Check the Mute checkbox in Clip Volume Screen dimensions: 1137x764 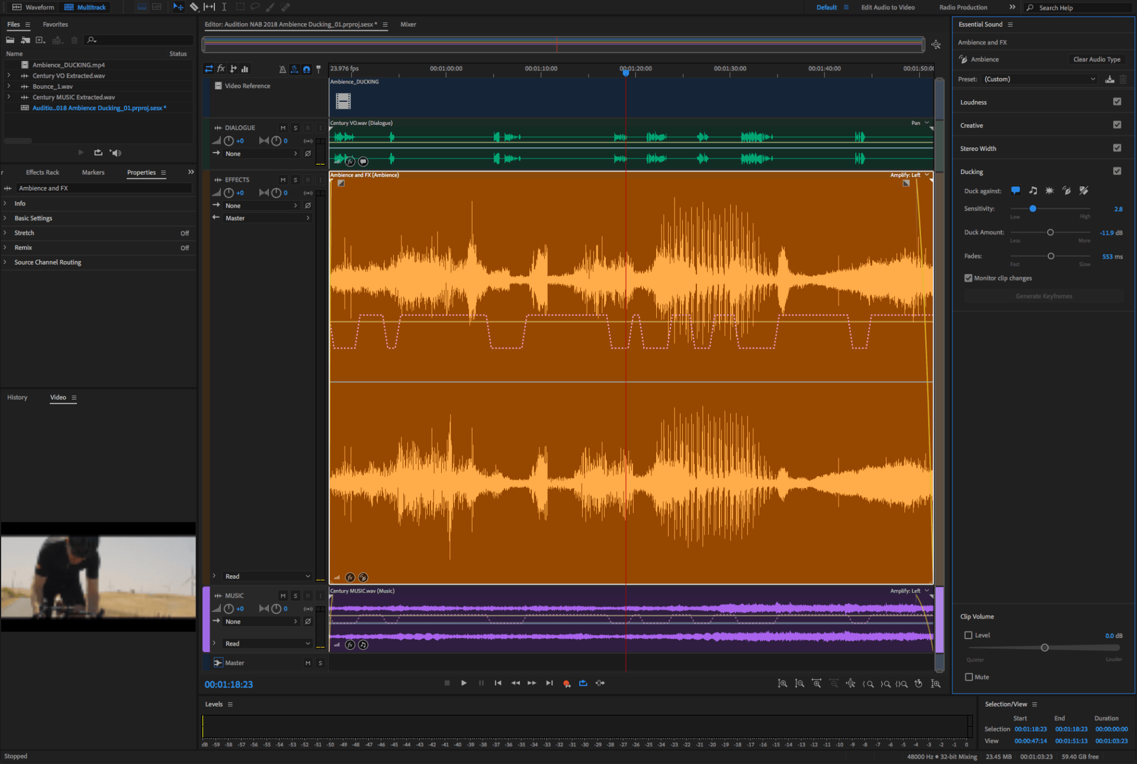(968, 677)
